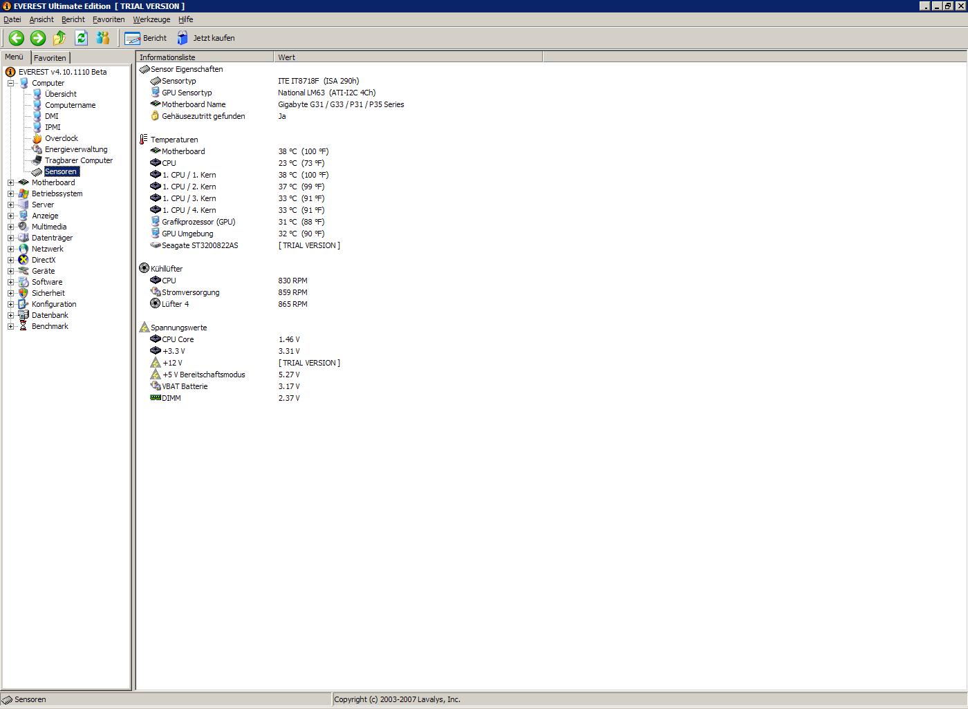Select the Übersicht icon in tree
The height and width of the screenshot is (709, 968).
[x=37, y=94]
